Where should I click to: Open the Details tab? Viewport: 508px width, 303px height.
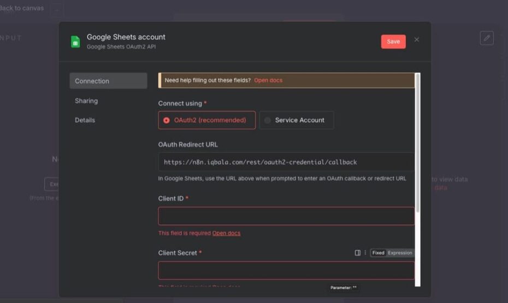click(x=85, y=120)
